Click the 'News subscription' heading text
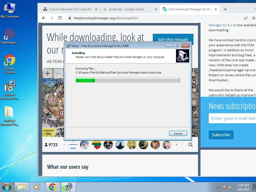 (232, 106)
